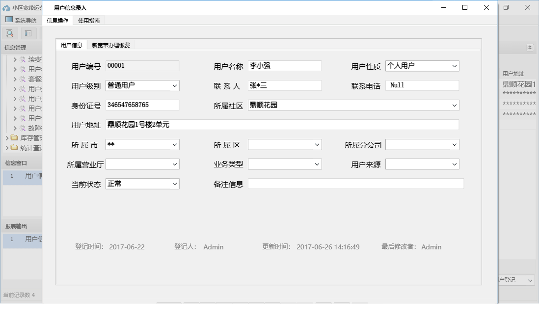Switch to the 新宽带办理缴费 tab
This screenshot has width=539, height=323.
111,44
